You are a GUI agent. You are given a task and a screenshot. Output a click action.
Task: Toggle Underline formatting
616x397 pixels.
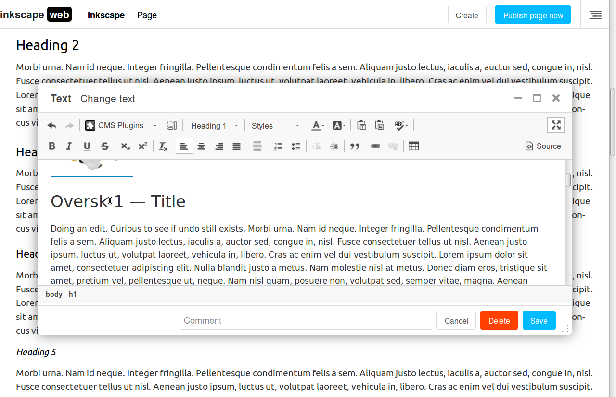[x=87, y=146]
